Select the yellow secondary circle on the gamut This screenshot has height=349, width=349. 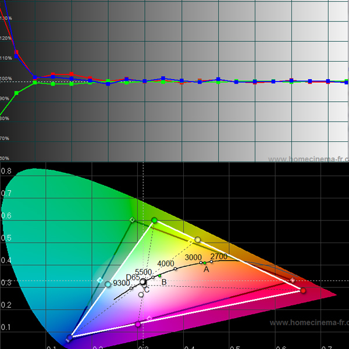[x=197, y=240]
